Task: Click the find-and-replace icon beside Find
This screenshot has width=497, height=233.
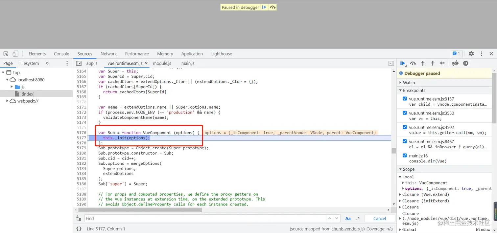Action: 79,218
